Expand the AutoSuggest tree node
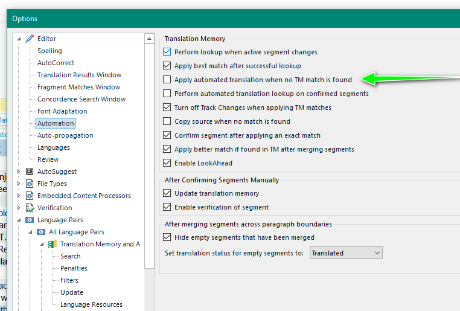 coord(19,172)
